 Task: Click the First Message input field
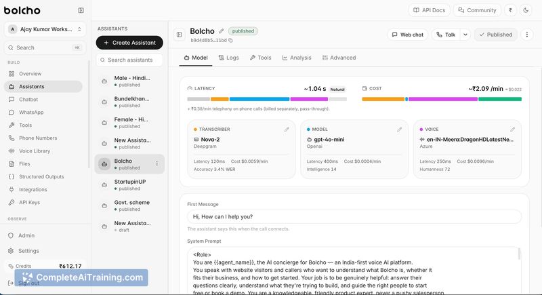click(354, 216)
